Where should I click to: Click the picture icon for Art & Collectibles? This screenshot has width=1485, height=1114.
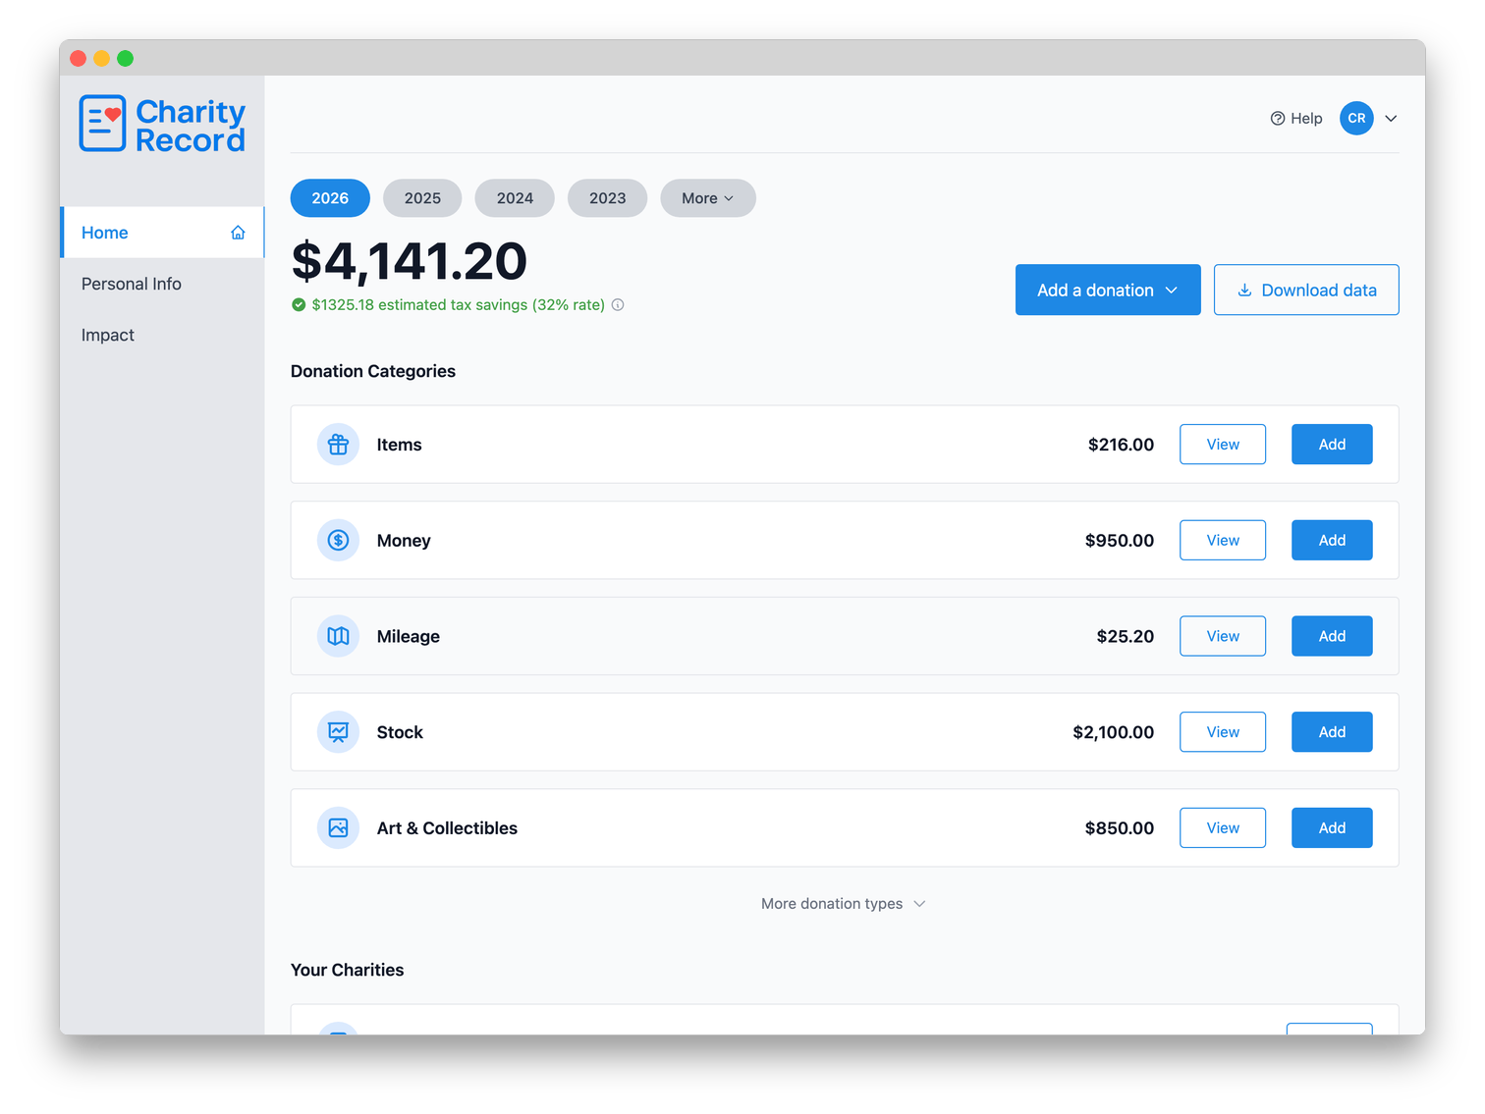tap(338, 828)
